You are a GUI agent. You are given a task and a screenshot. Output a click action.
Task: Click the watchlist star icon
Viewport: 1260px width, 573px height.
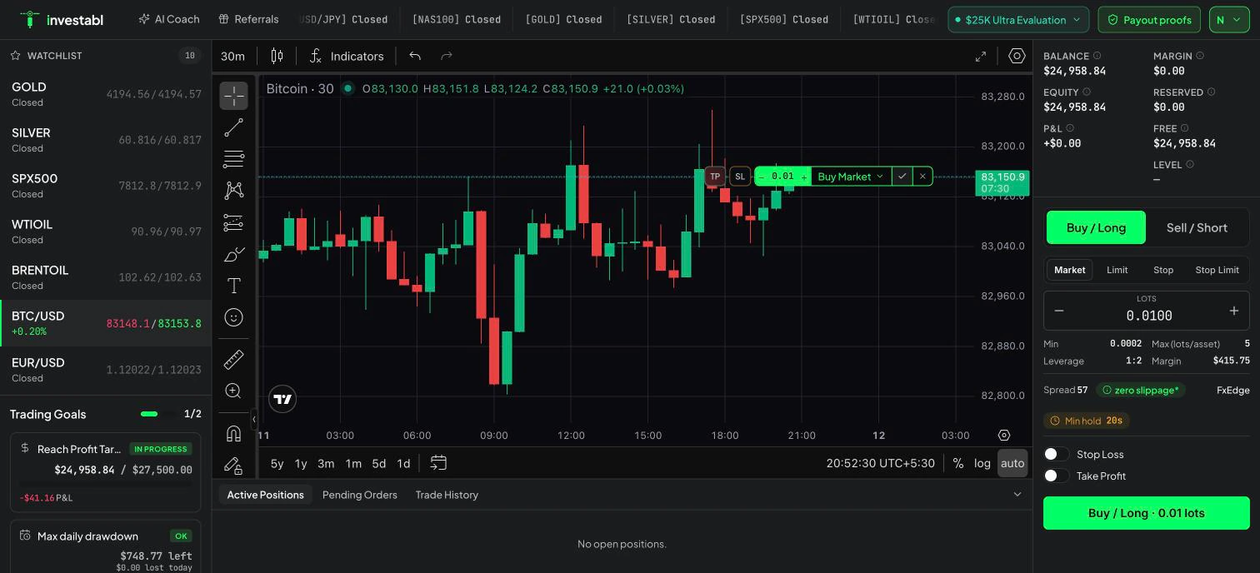coord(15,56)
